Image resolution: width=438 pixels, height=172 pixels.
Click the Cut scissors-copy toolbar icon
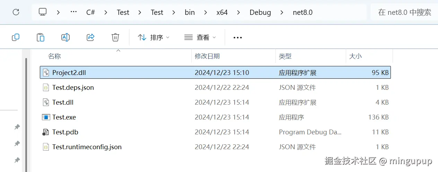click(x=16, y=37)
